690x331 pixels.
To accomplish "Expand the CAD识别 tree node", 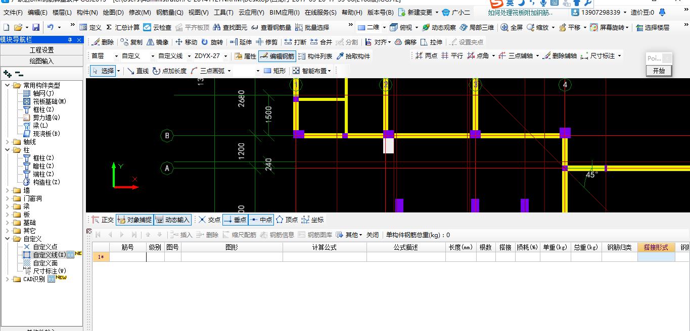I will pos(8,279).
